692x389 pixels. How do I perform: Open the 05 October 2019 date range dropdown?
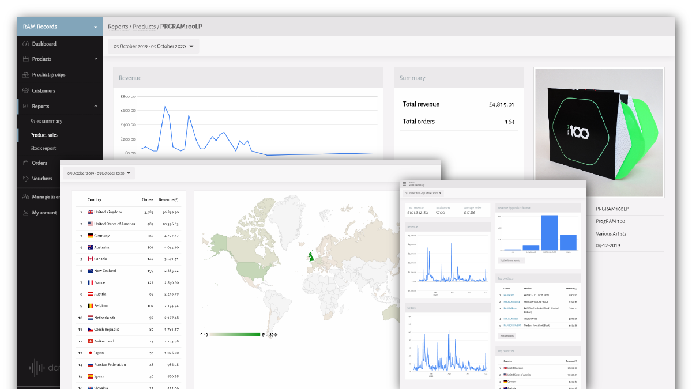click(151, 46)
